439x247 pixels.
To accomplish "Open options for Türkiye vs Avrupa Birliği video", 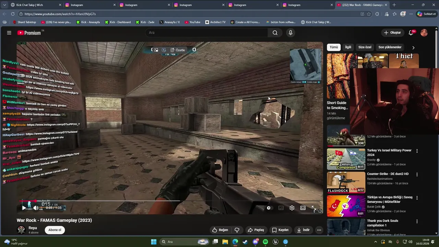I will pos(417,198).
